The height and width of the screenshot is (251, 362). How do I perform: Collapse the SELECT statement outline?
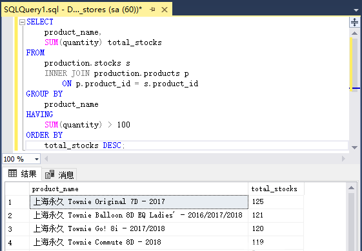pyautogui.click(x=22, y=22)
